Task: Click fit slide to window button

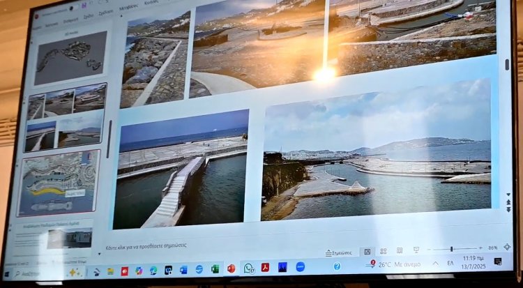Action: [x=507, y=246]
